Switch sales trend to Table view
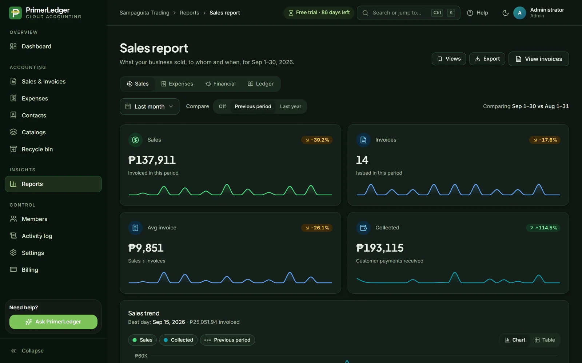 (545, 340)
